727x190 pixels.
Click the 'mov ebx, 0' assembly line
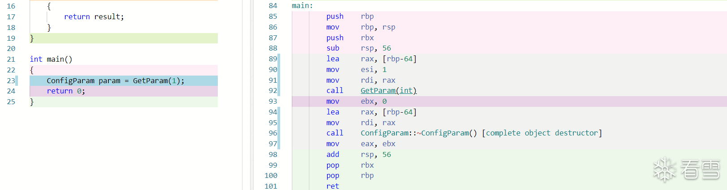tap(356, 101)
